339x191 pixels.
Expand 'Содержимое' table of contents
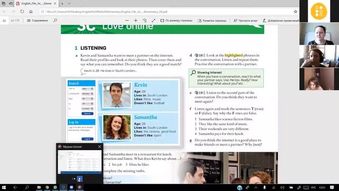[38, 20]
